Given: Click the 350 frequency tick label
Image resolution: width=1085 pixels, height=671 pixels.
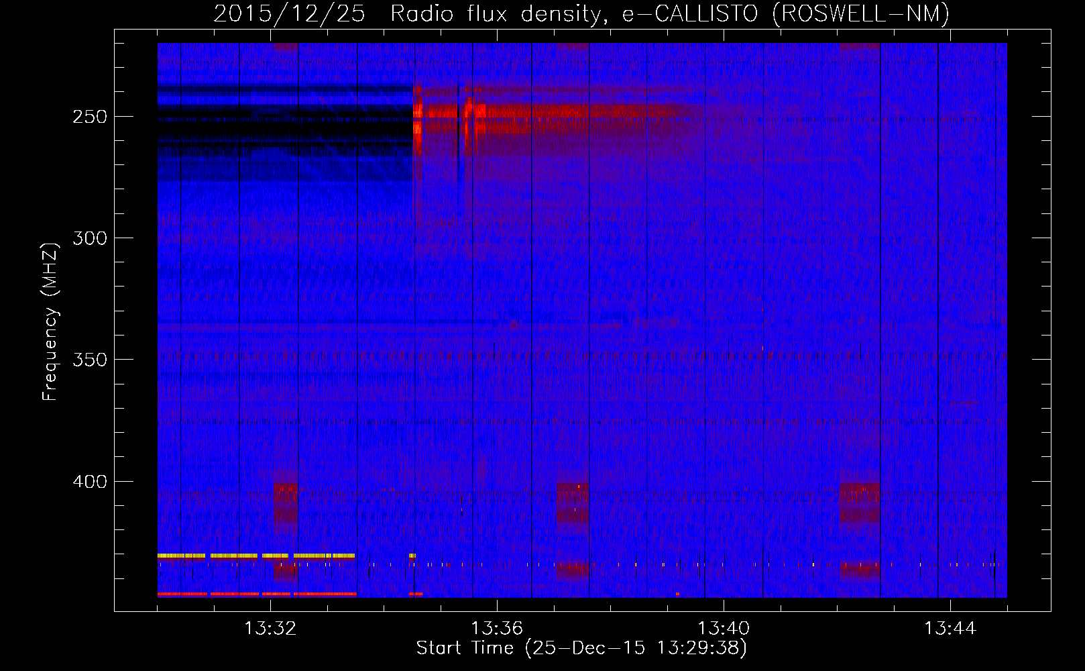Looking at the screenshot, I should (90, 360).
